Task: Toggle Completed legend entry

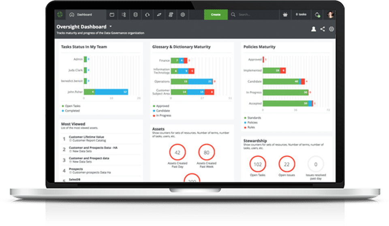Action: 71,111
